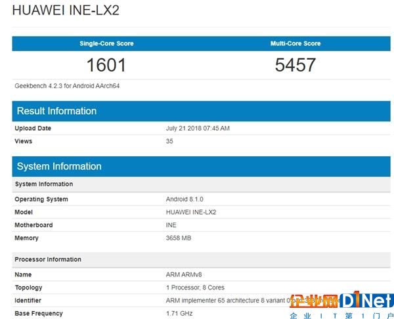The width and height of the screenshot is (394, 319).
Task: Select the Android 8.1.0 value
Action: [185, 199]
